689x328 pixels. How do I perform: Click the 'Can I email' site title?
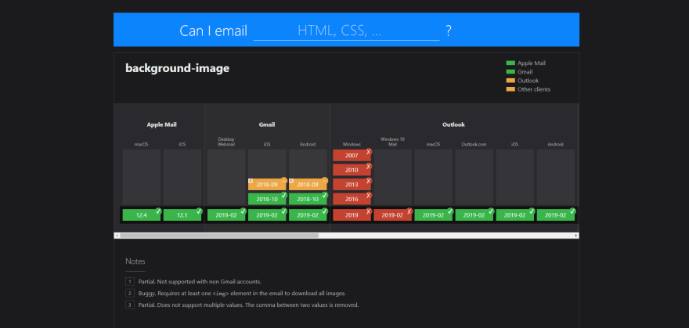tap(213, 31)
